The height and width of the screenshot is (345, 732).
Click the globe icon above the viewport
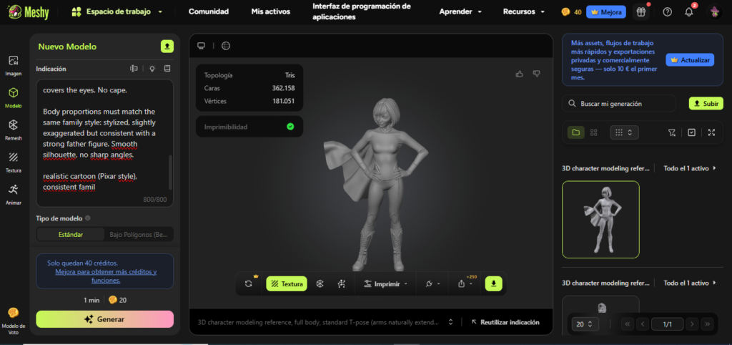pos(226,46)
